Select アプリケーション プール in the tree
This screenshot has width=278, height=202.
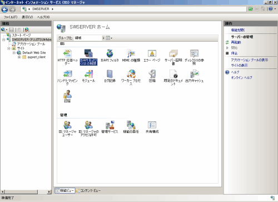pyautogui.click(x=31, y=44)
